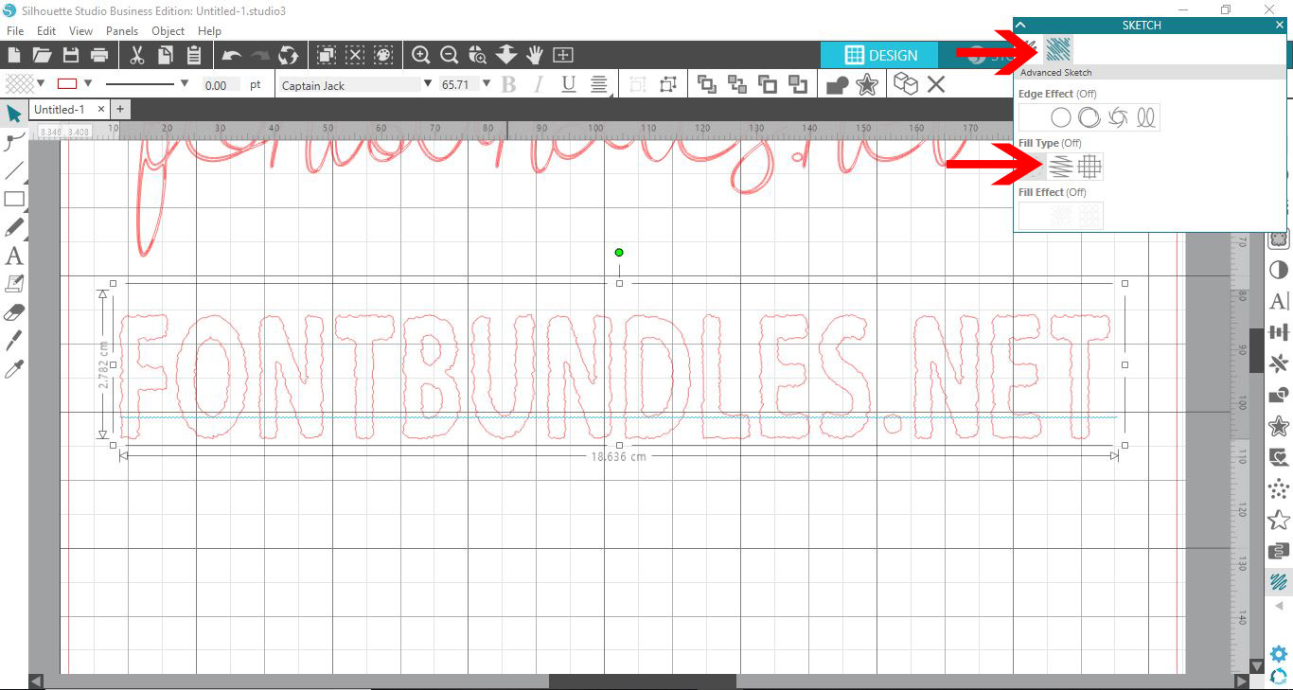The image size is (1293, 690).
Task: Toggle Italic text formatting
Action: click(x=539, y=85)
